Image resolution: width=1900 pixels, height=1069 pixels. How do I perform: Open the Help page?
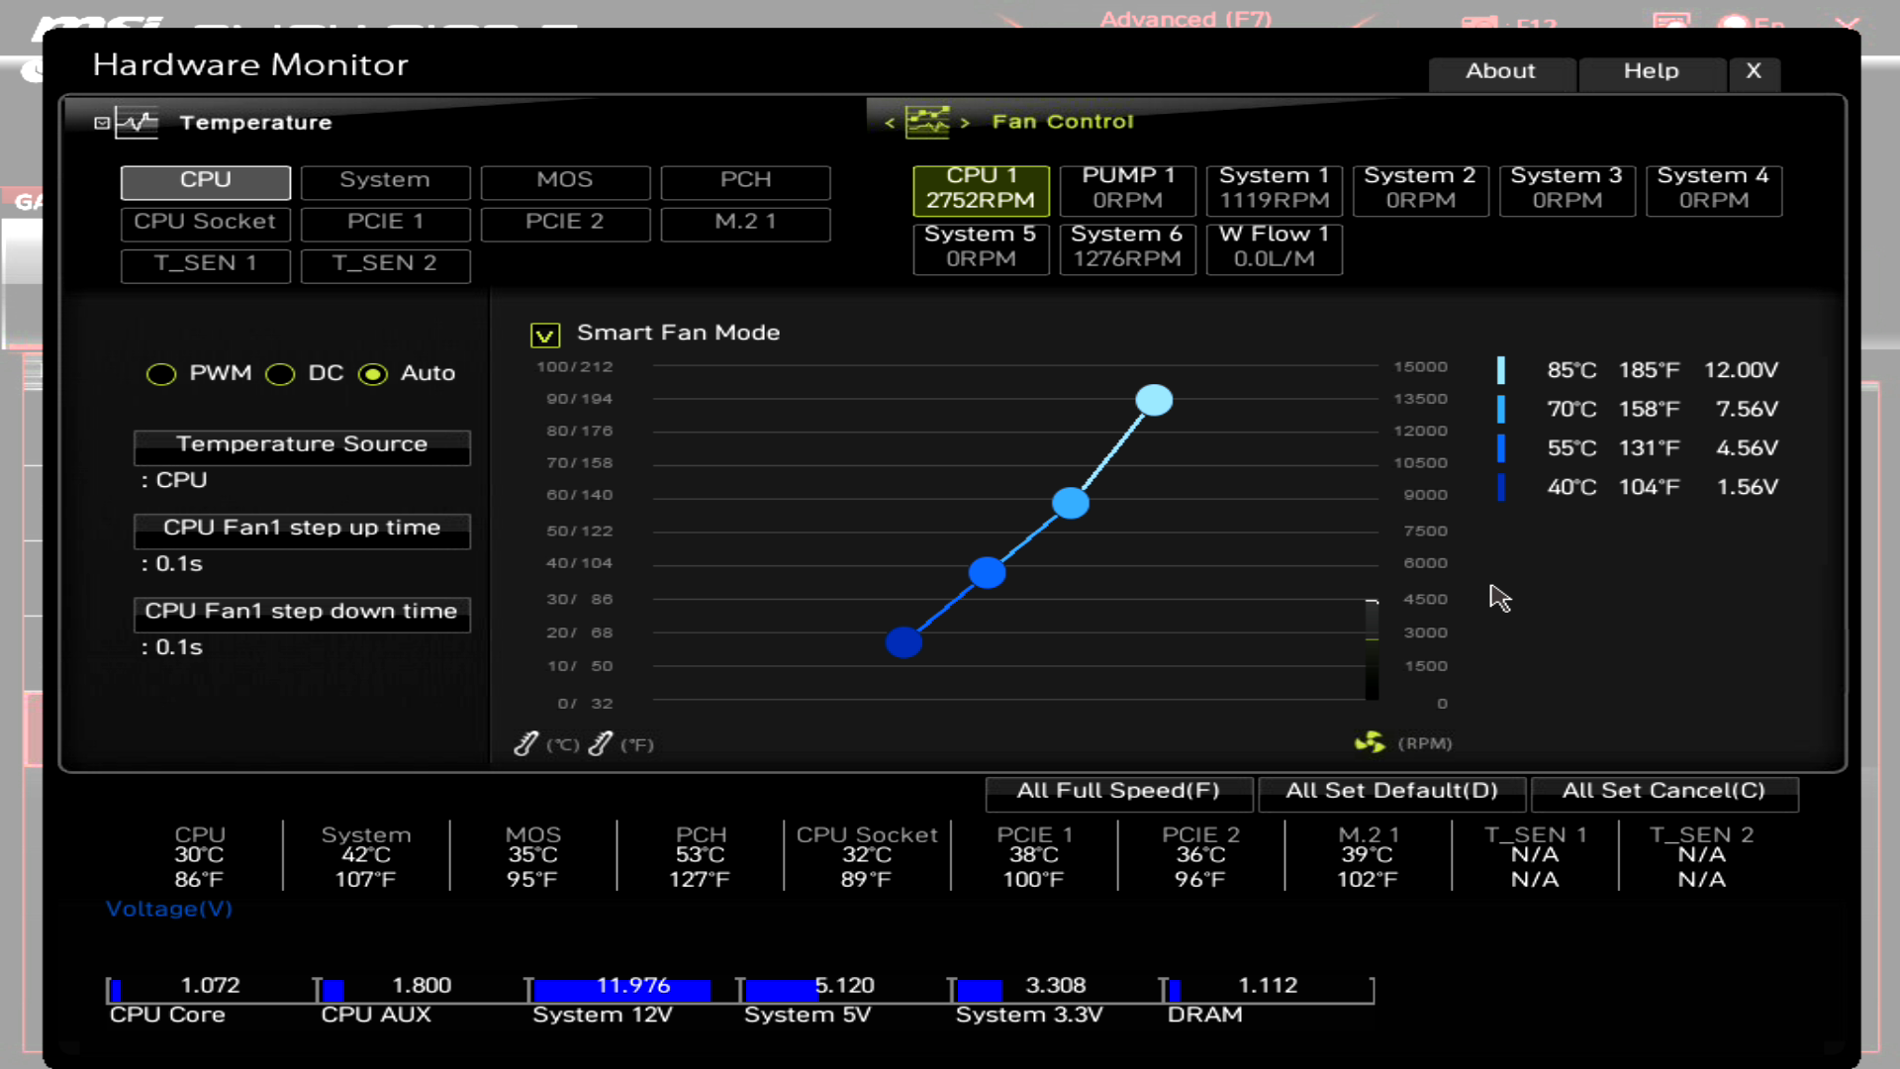coord(1651,71)
